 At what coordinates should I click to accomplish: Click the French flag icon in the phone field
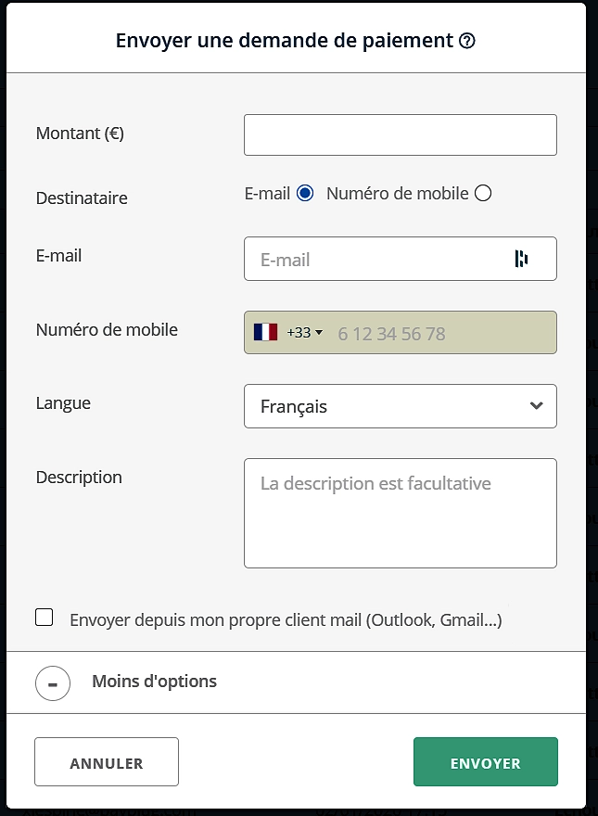(x=264, y=331)
